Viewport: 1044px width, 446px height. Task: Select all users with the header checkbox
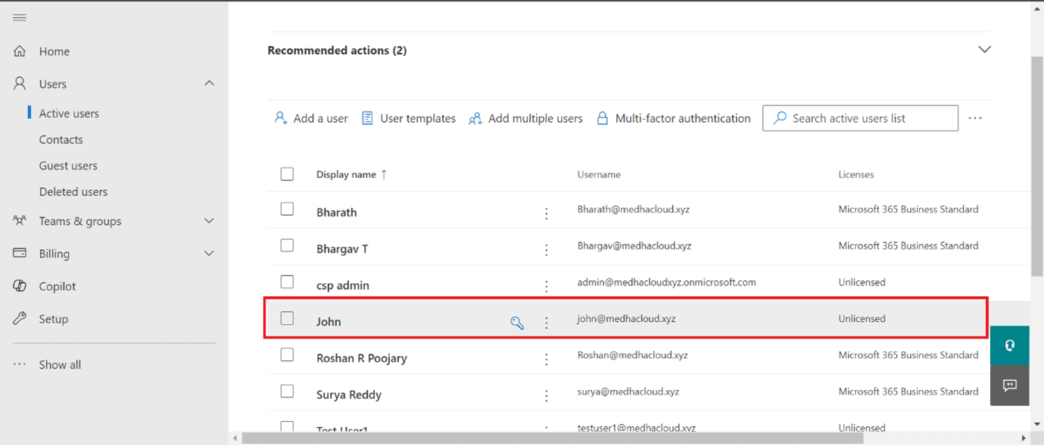pyautogui.click(x=287, y=173)
